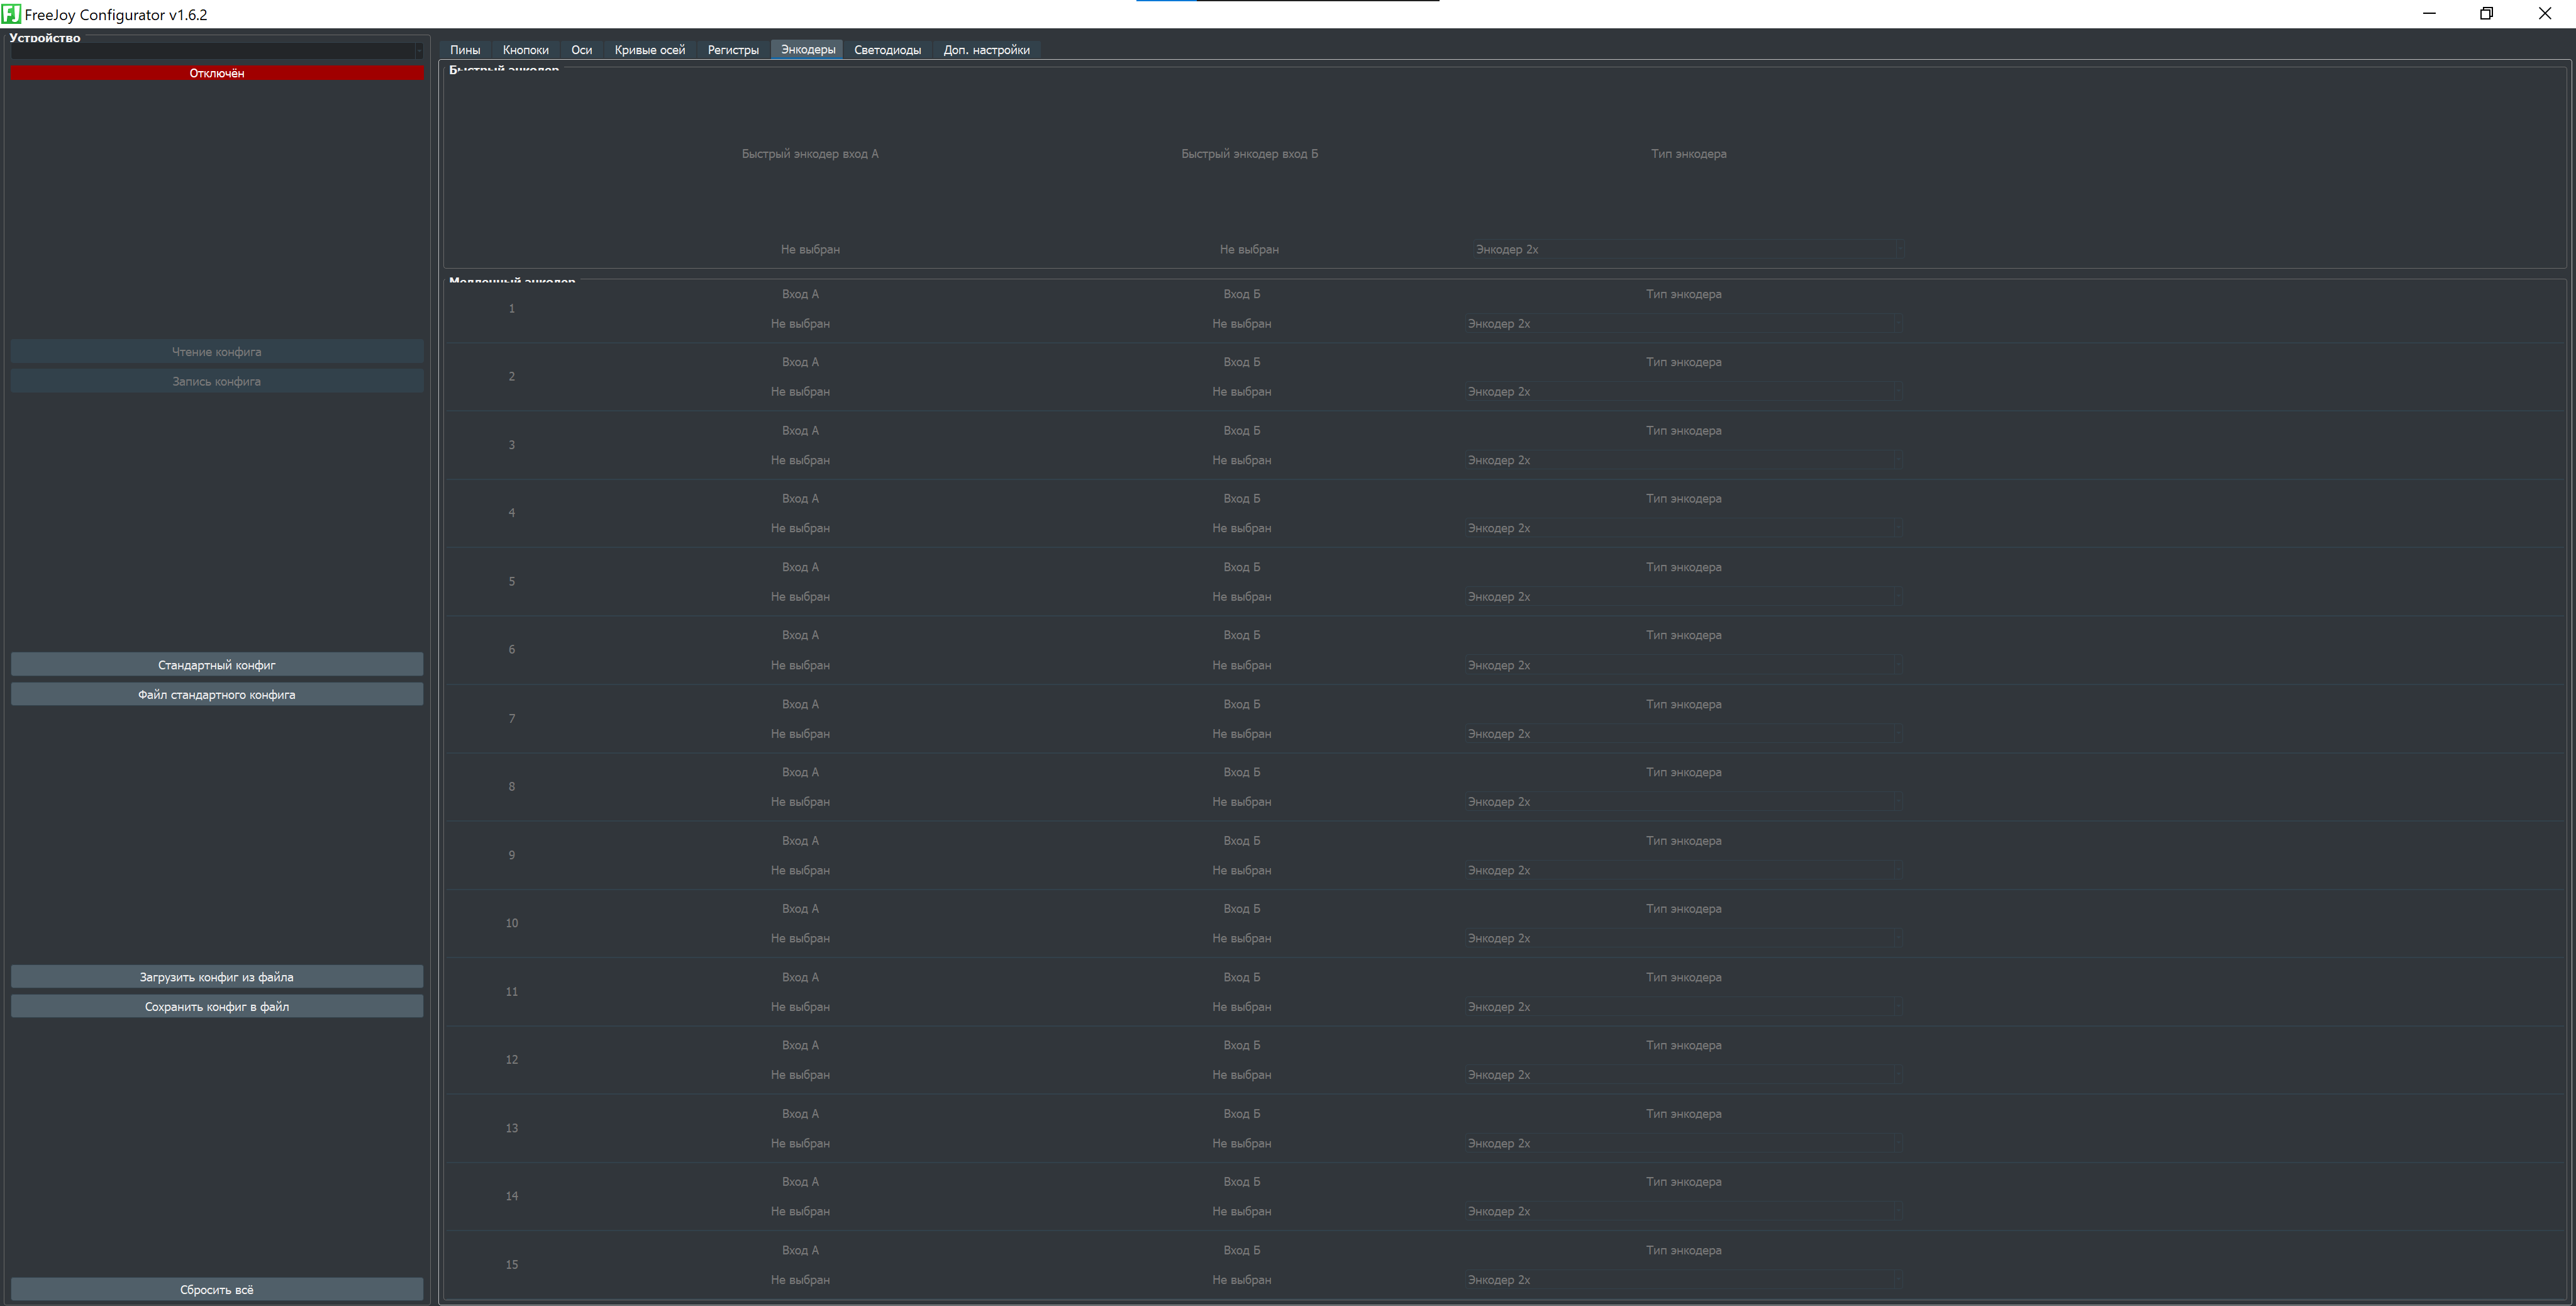Click the Сбросить всё button
The image size is (2576, 1306).
click(x=217, y=1290)
